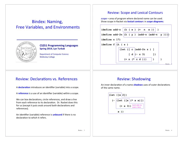Viewport: 183px width, 141px height.
Task: Click the highlighted term 'scope diagrams'
Action: (x=155, y=22)
